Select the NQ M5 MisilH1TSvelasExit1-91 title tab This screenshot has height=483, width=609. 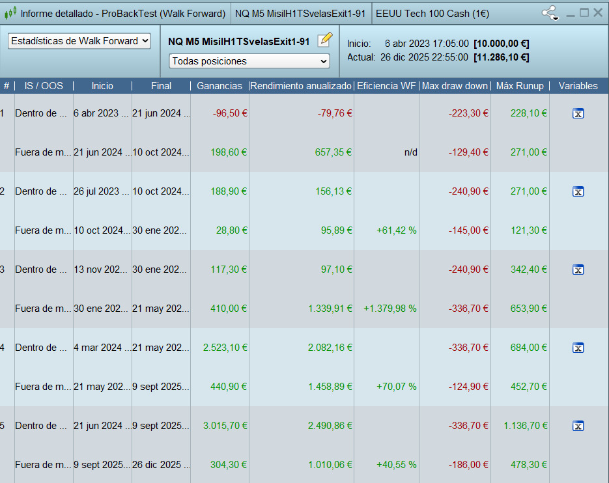(300, 14)
